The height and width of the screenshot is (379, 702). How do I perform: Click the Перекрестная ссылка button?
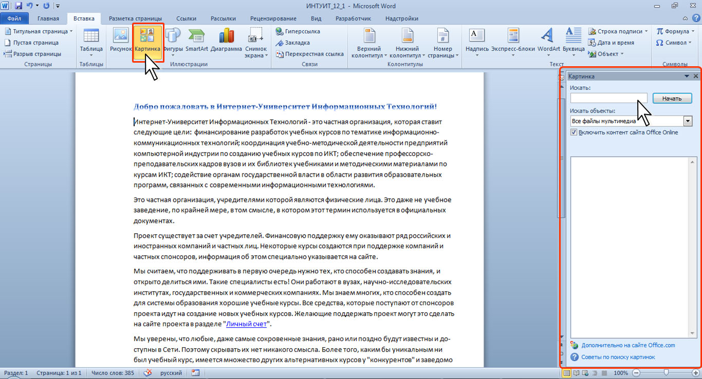coord(310,54)
